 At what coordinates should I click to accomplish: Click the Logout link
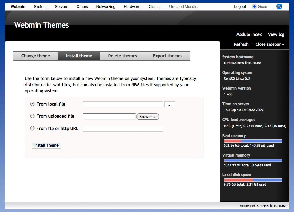click(x=240, y=6)
